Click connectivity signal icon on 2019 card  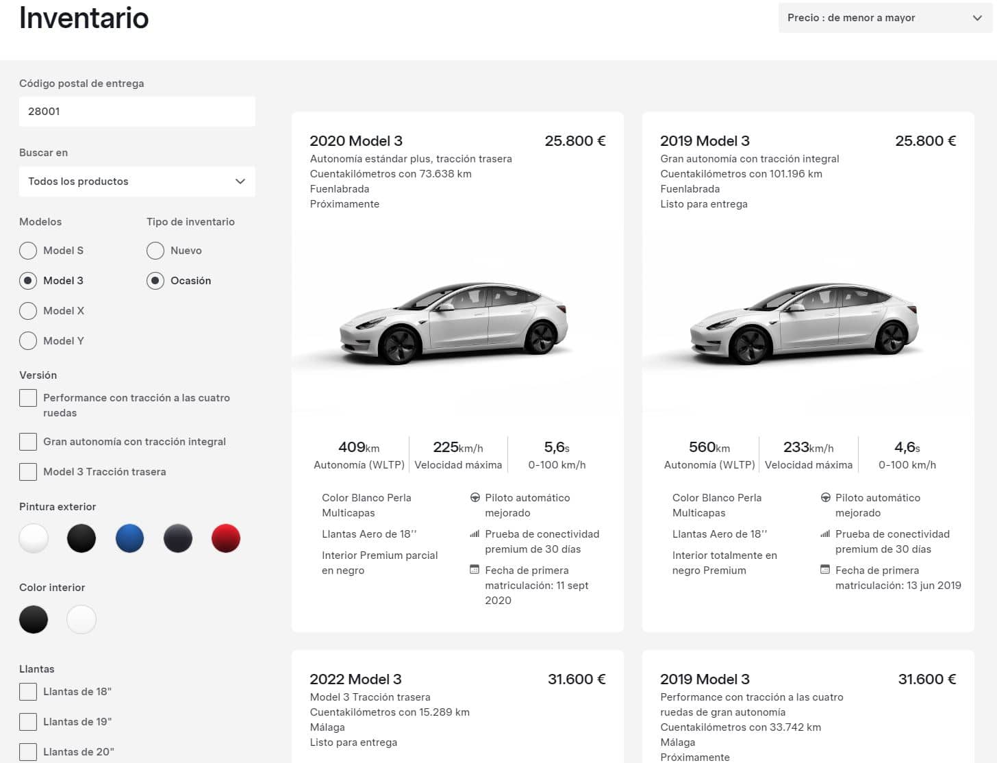pos(825,534)
